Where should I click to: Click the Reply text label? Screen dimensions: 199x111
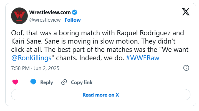[x=46, y=82]
